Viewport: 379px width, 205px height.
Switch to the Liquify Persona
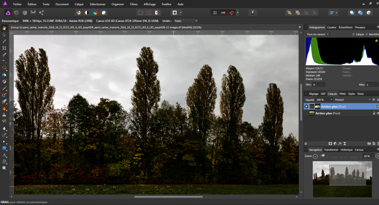tap(16, 13)
